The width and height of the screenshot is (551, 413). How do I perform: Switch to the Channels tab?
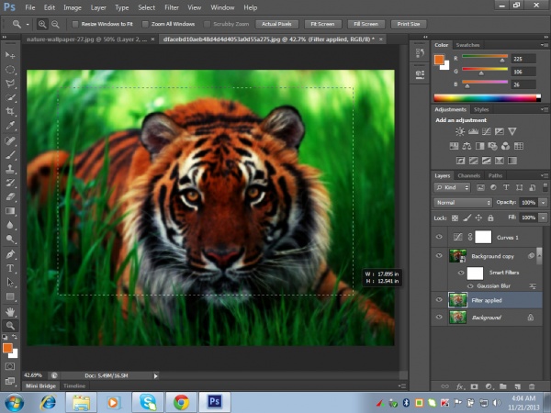point(468,175)
